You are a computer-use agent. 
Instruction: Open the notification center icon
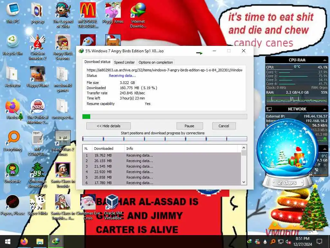point(319,242)
